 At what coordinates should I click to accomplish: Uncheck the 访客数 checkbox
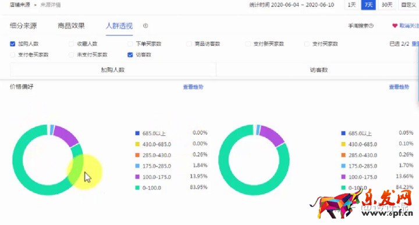coord(130,55)
